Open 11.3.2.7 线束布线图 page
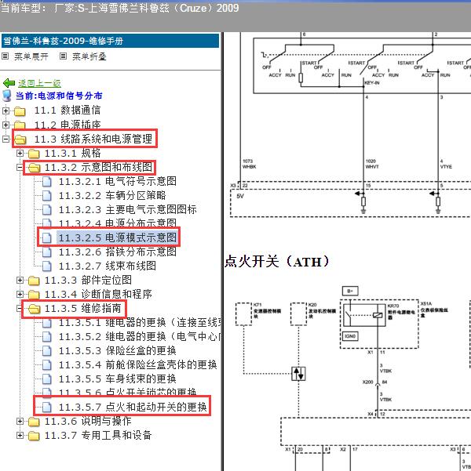Image resolution: width=471 pixels, height=471 pixels. pyautogui.click(x=107, y=266)
